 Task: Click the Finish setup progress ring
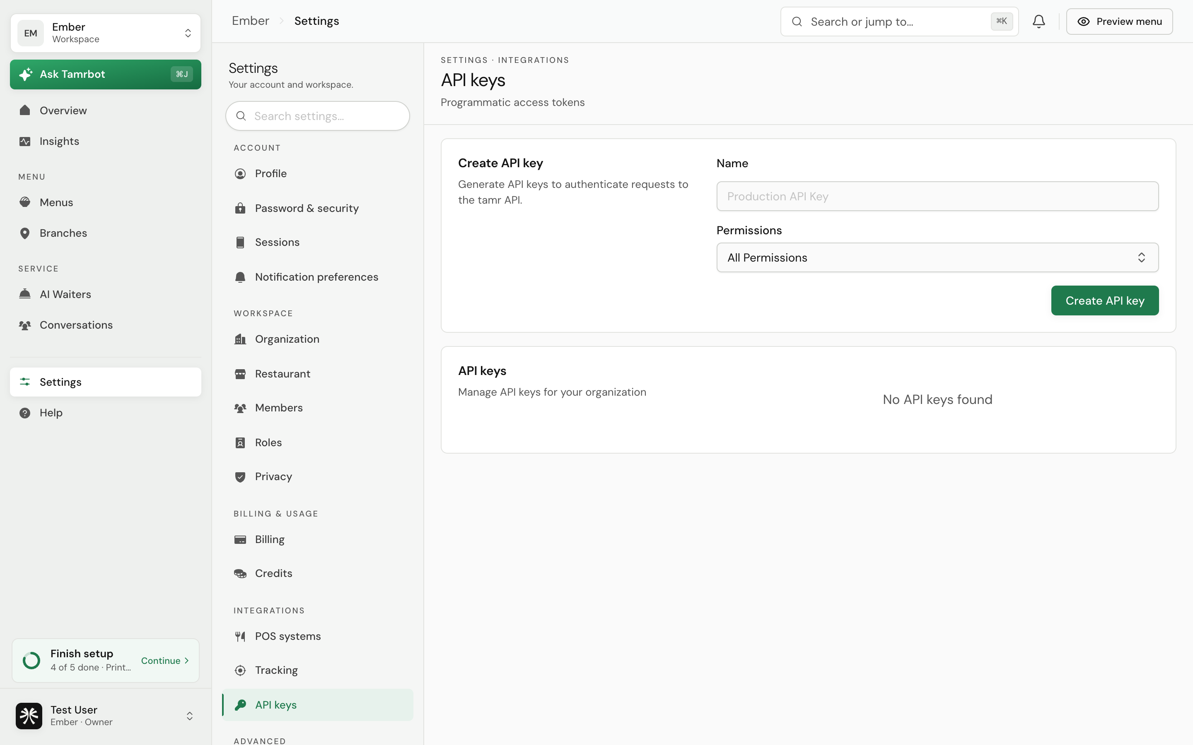coord(31,661)
